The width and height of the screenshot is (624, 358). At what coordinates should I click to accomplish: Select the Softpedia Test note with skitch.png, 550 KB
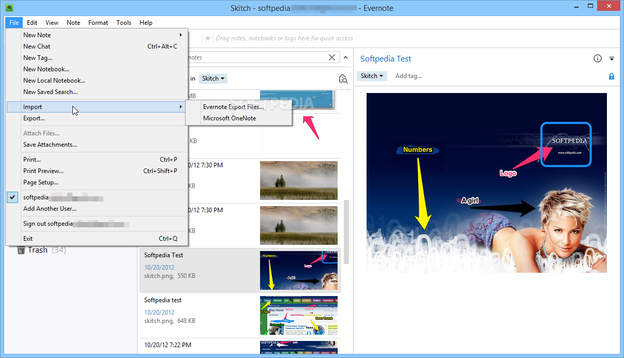(240, 270)
